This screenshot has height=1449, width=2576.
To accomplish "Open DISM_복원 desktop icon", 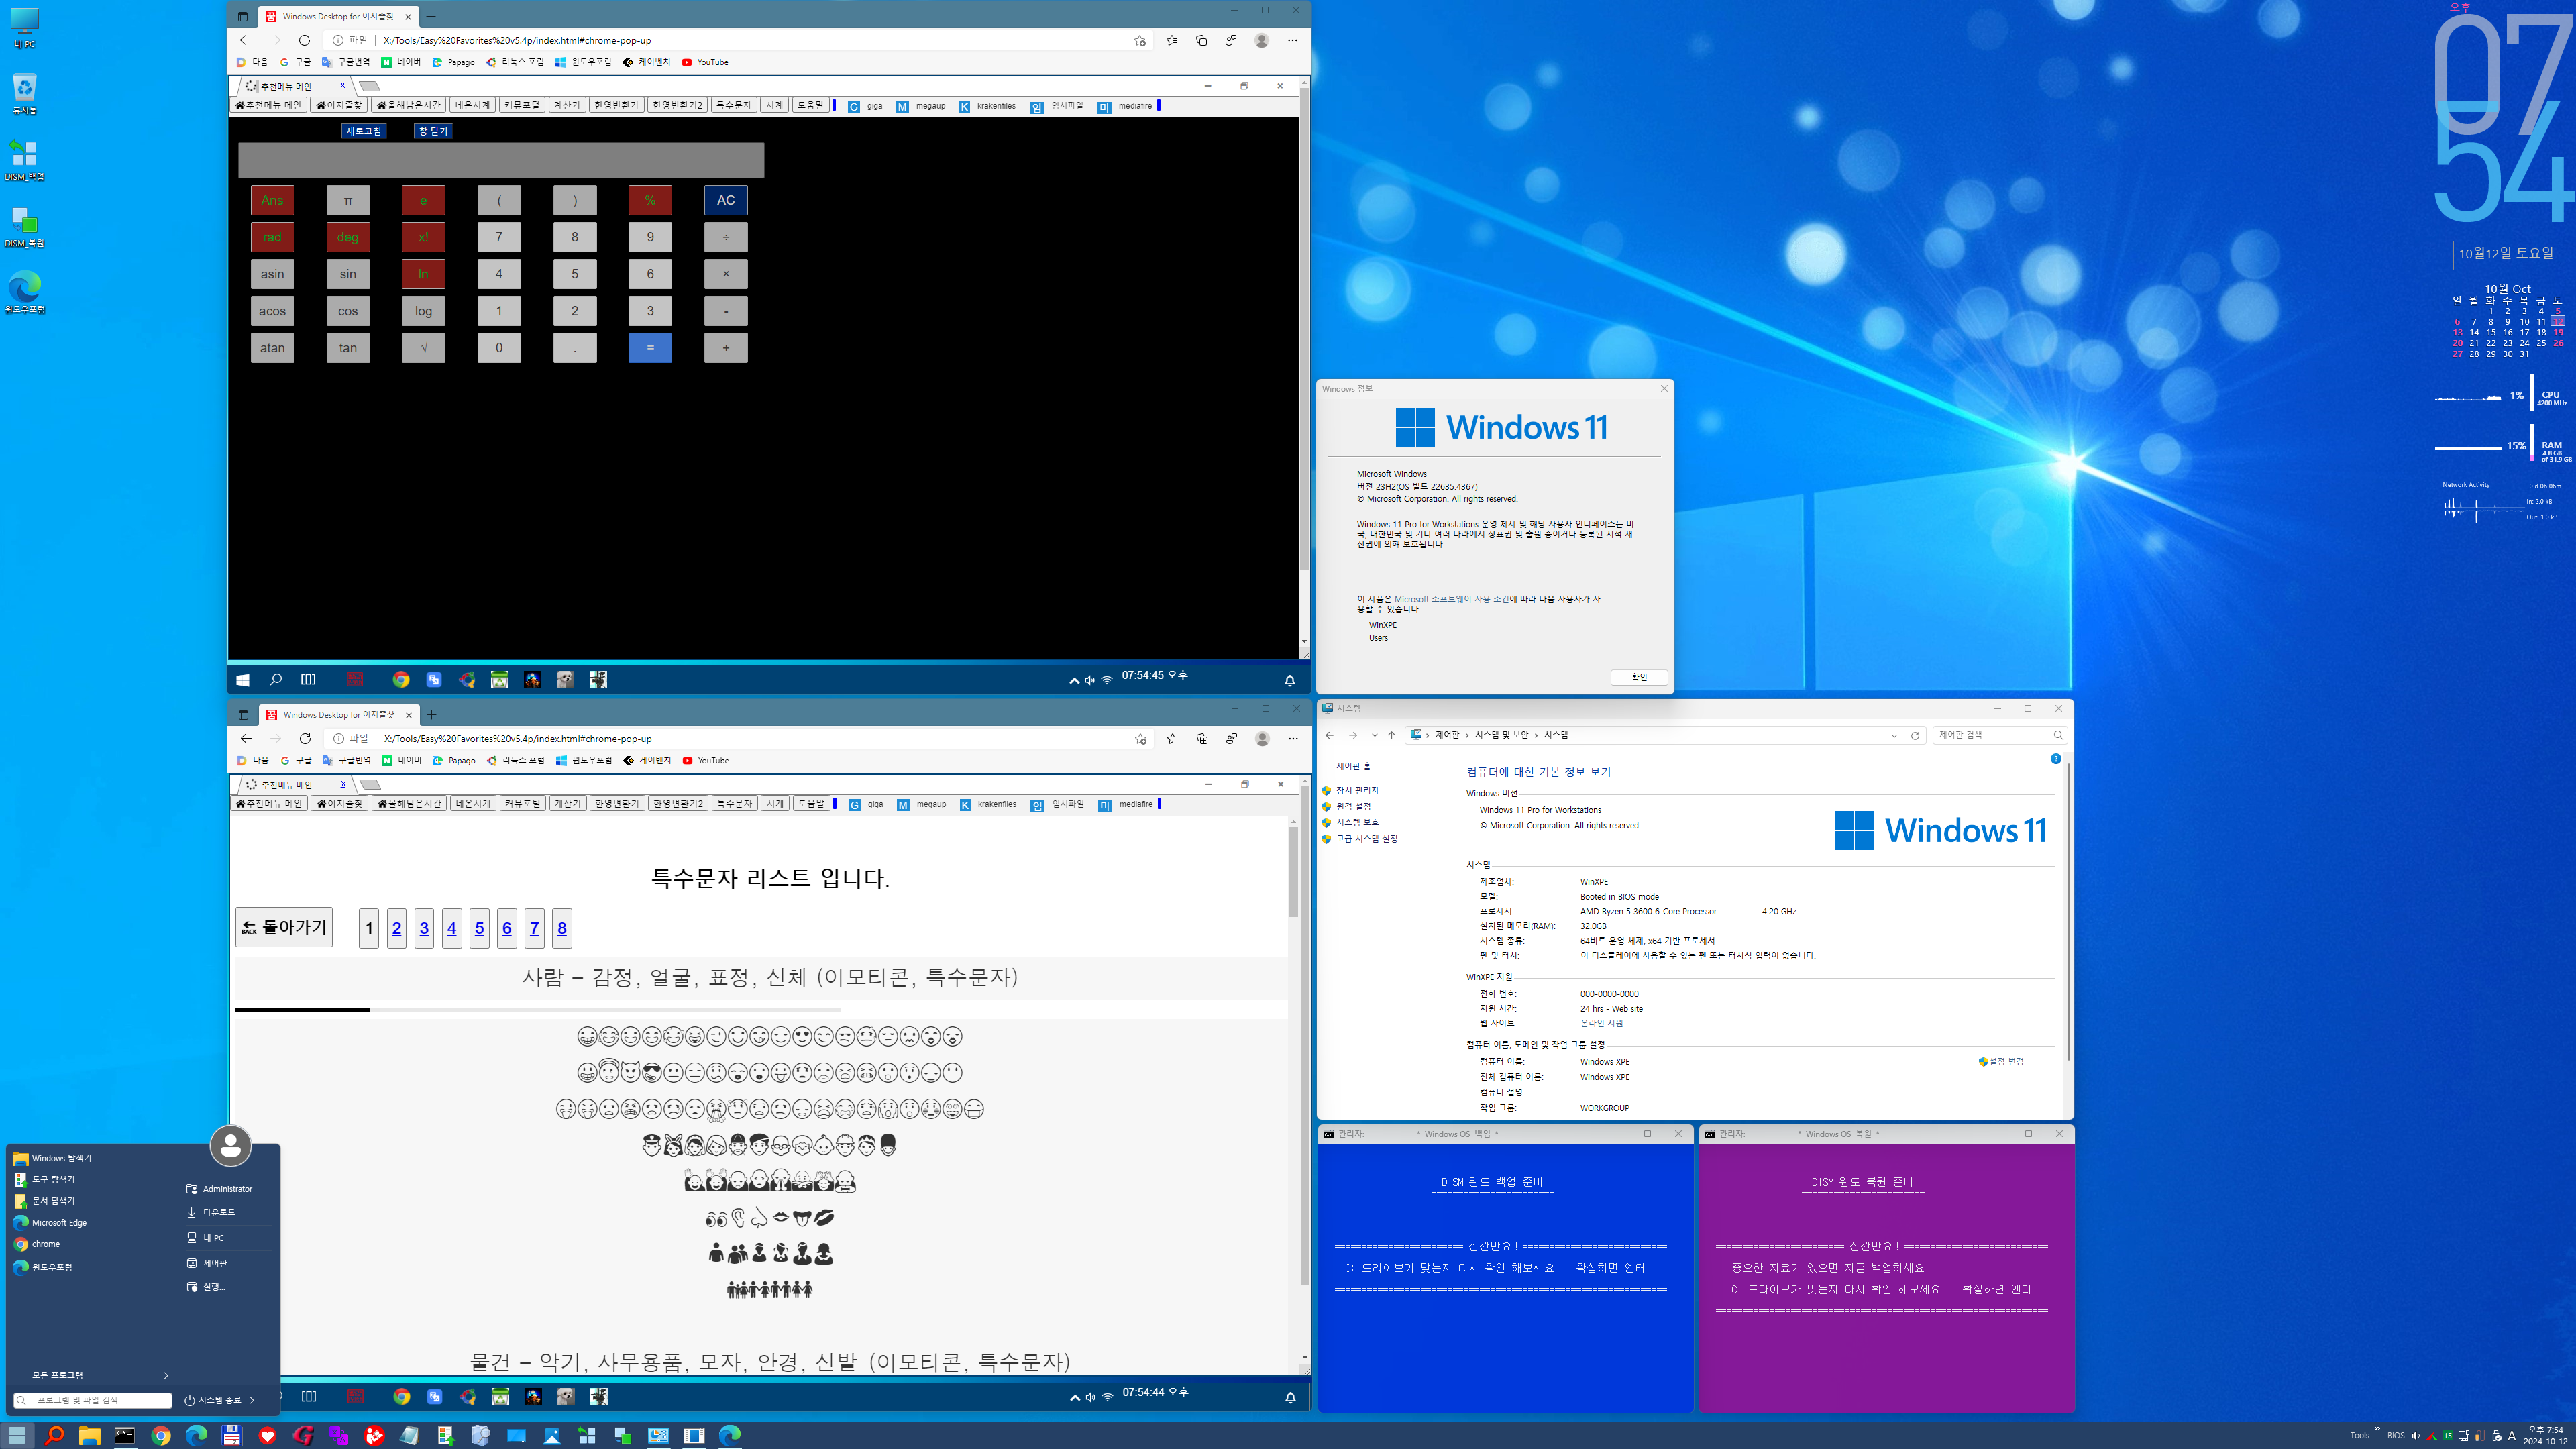I will click(x=24, y=226).
